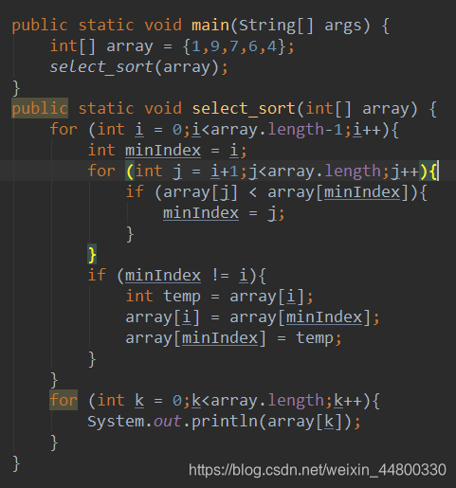Click the yellow opening brace after 'j++)'
Screen dimensions: 456x488
point(433,172)
